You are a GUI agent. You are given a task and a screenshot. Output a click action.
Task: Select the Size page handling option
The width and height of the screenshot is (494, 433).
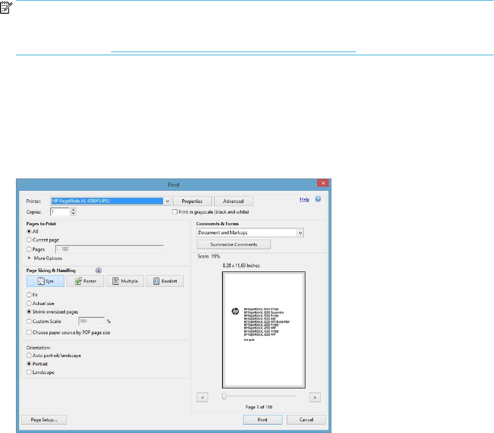(45, 281)
